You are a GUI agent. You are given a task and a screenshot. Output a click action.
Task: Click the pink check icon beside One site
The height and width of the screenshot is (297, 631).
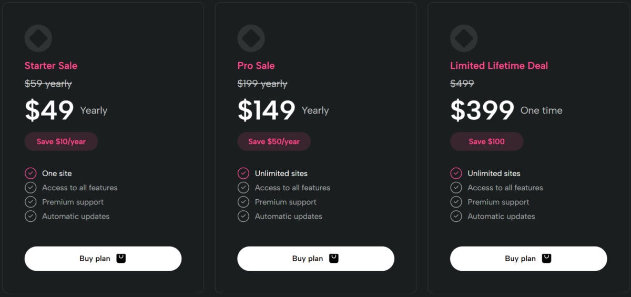(30, 173)
